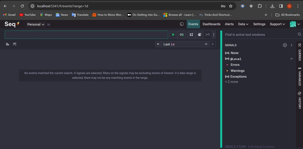This screenshot has height=149, width=303.
Task: Open the Personal workspace dropdown
Action: 36,25
